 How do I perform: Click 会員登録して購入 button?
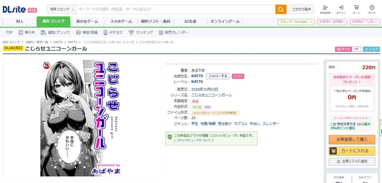[x=352, y=139]
